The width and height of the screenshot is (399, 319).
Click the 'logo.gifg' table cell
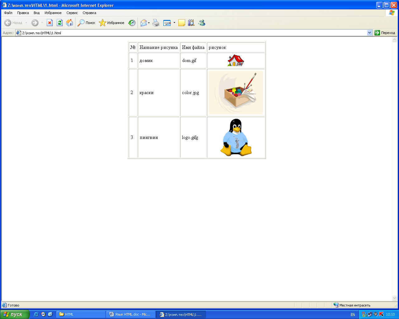[x=193, y=137]
